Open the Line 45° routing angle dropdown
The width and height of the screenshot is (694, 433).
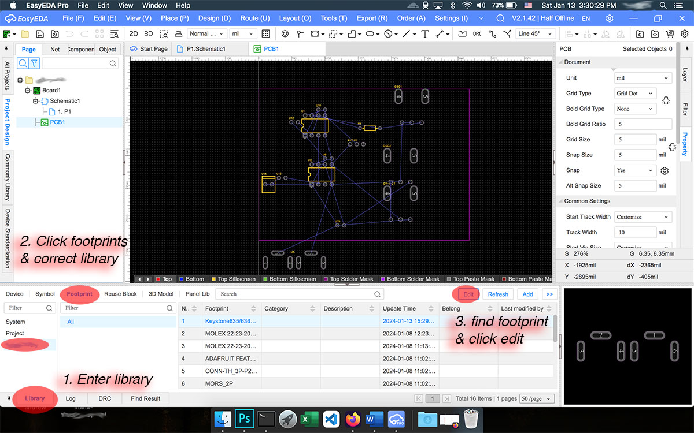(x=536, y=33)
